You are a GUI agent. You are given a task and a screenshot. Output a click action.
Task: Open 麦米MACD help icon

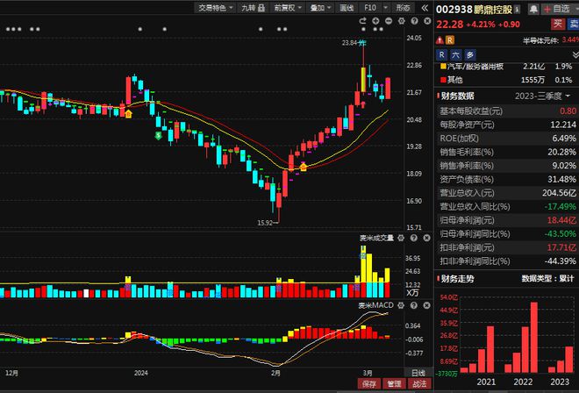[x=414, y=305]
